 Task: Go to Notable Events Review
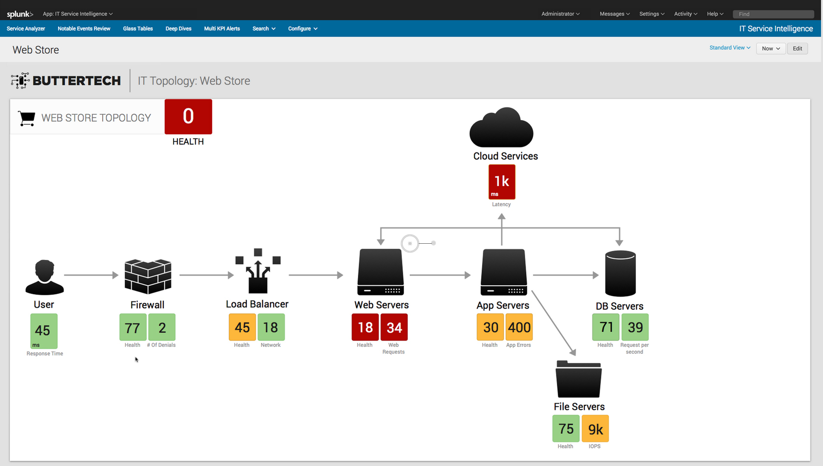84,28
